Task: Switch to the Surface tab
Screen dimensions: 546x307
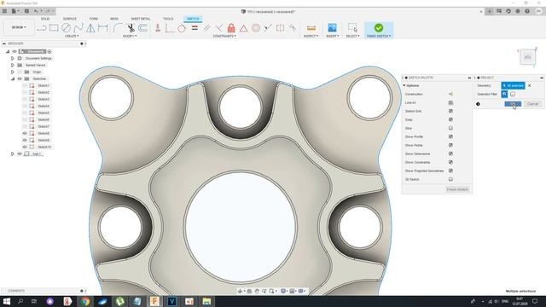Action: click(x=70, y=19)
